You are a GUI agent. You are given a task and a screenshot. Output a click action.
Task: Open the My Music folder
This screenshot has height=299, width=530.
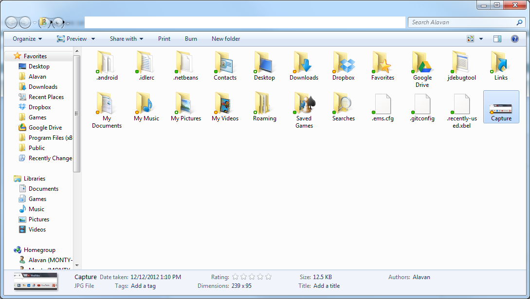click(x=146, y=107)
